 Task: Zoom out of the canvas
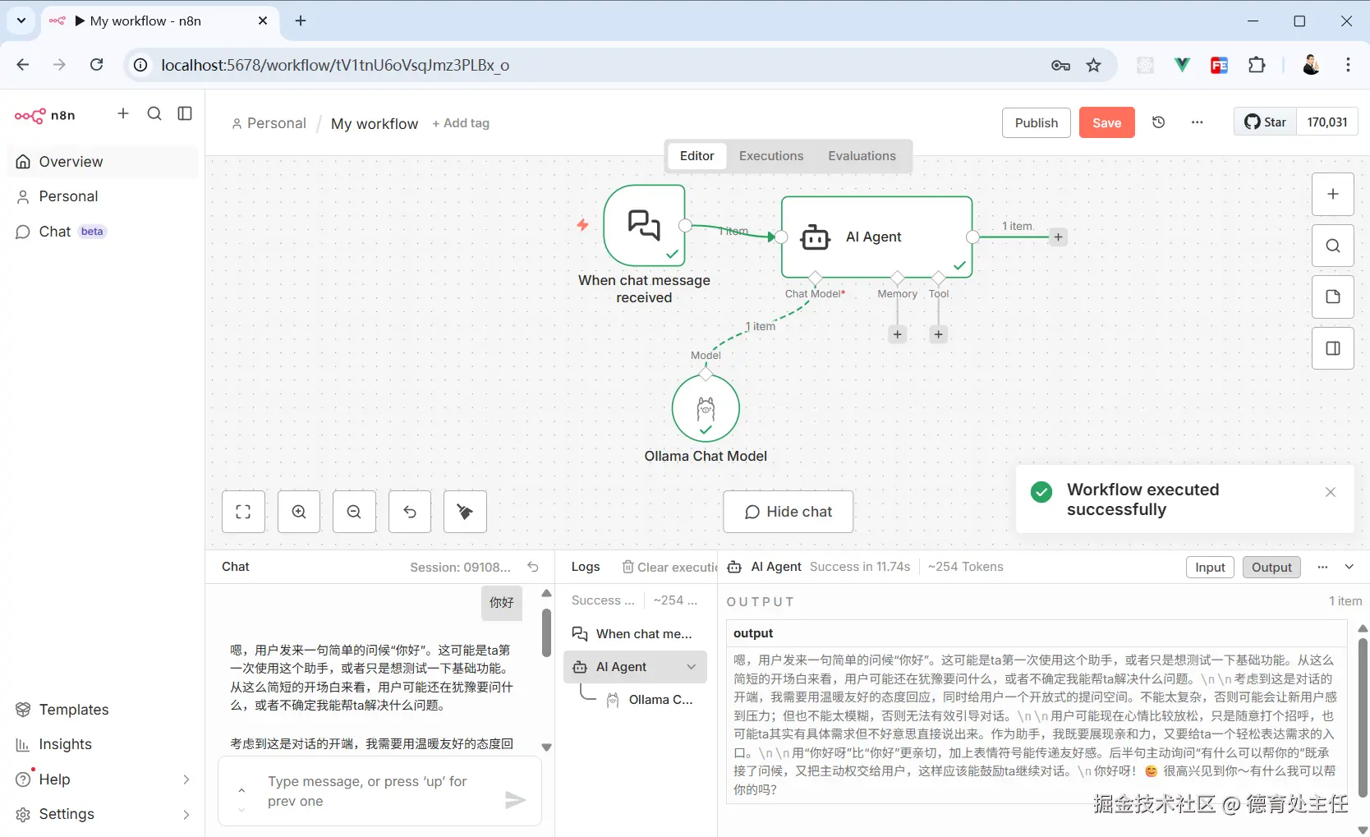[354, 512]
